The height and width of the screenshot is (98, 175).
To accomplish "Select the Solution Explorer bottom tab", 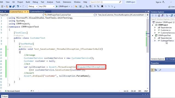I will point(157,59).
